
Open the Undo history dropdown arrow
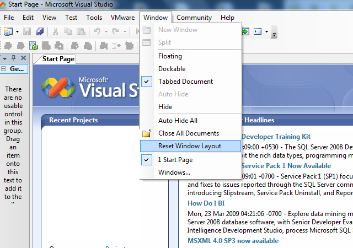pyautogui.click(x=106, y=32)
